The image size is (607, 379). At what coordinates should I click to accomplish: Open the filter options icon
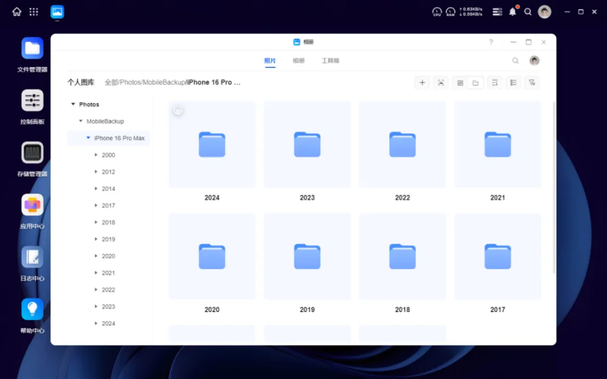click(x=532, y=83)
